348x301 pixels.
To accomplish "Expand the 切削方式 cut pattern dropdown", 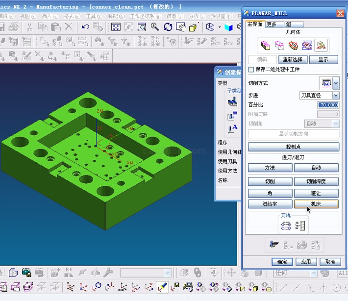I will point(336,83).
